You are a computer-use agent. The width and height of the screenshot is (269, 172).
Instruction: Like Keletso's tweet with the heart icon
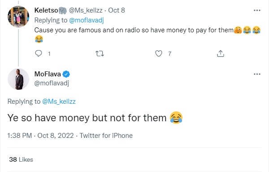159,53
